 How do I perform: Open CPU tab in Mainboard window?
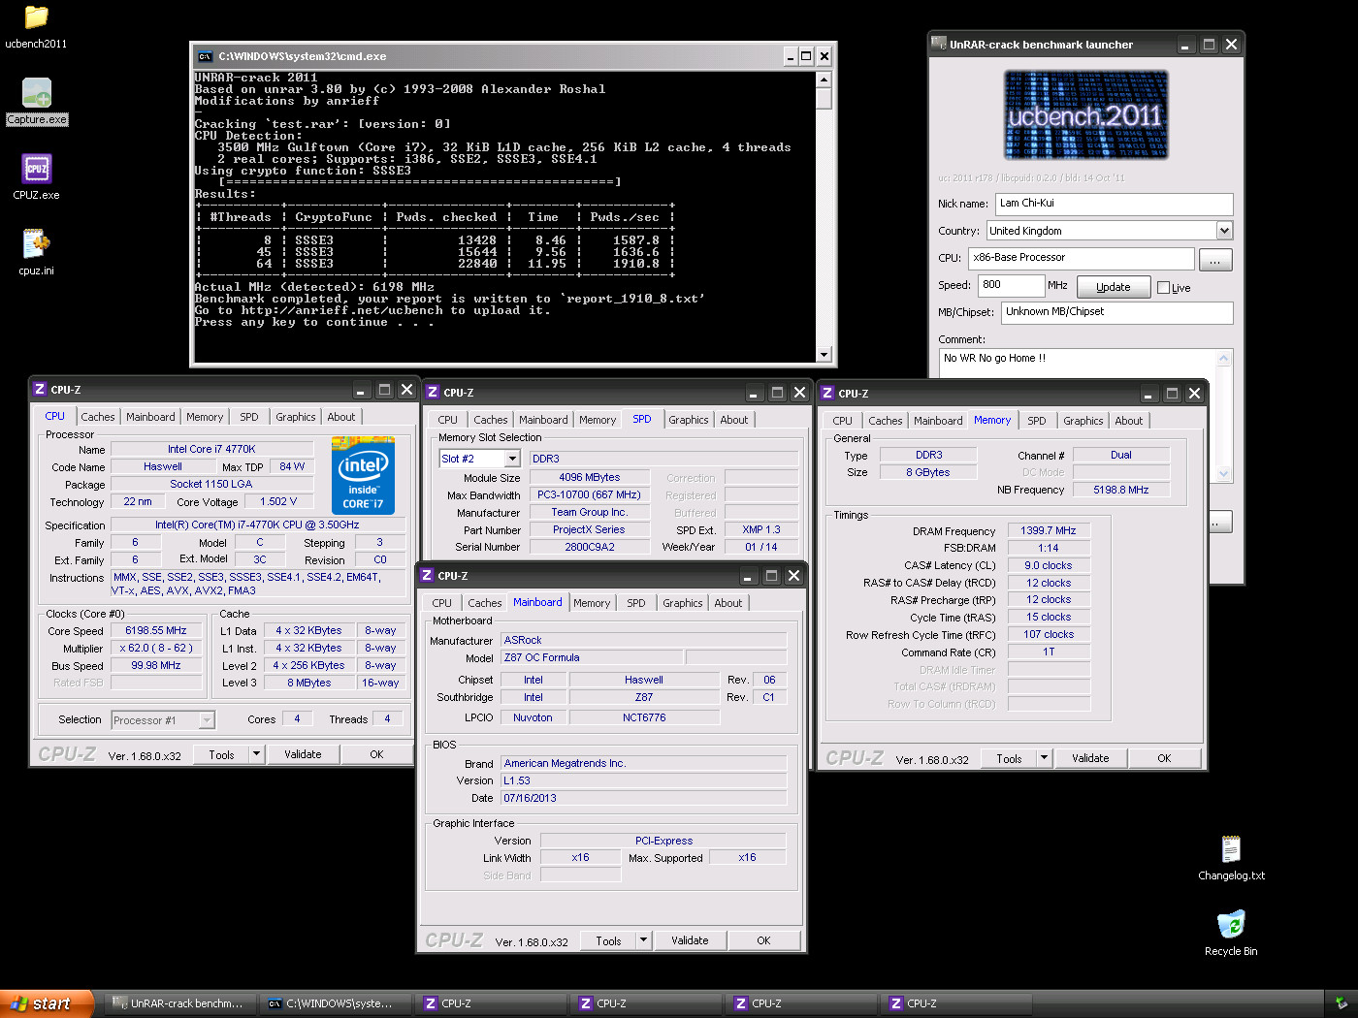point(442,603)
